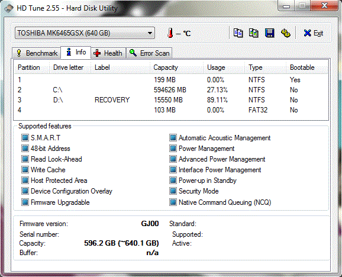Toggle Interface Power Management checkbox
Viewport: 342px width, 277px height.
[x=173, y=170]
